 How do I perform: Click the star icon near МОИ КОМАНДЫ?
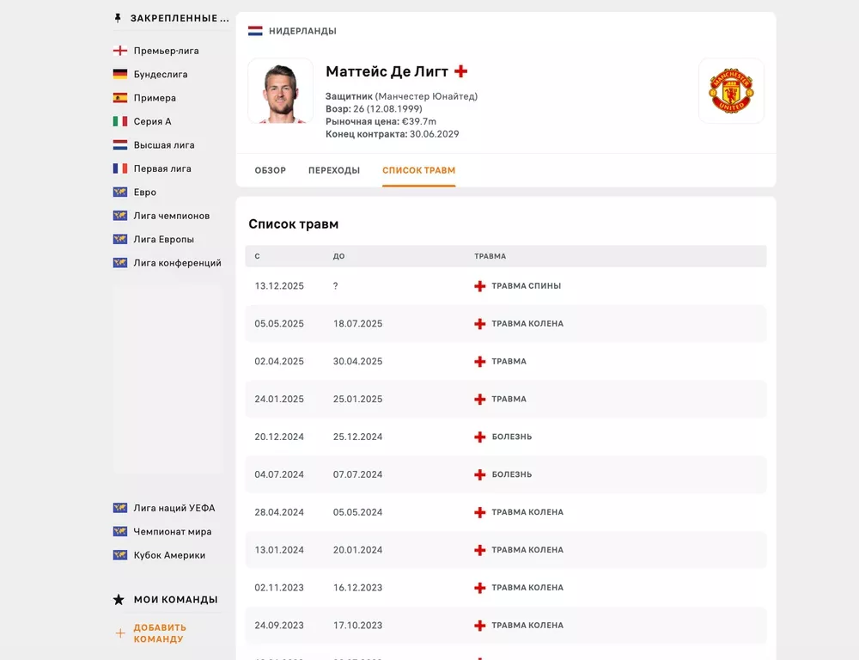point(118,599)
